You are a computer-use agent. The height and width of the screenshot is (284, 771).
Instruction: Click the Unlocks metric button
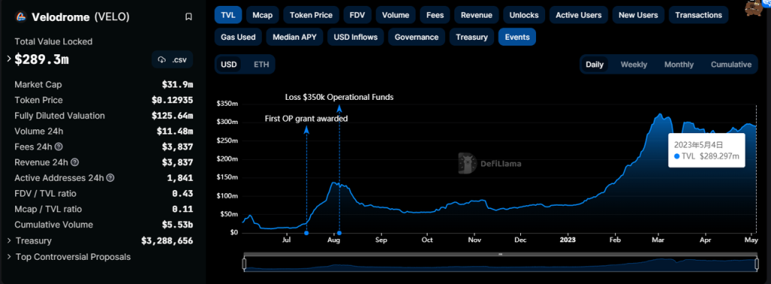tap(524, 15)
